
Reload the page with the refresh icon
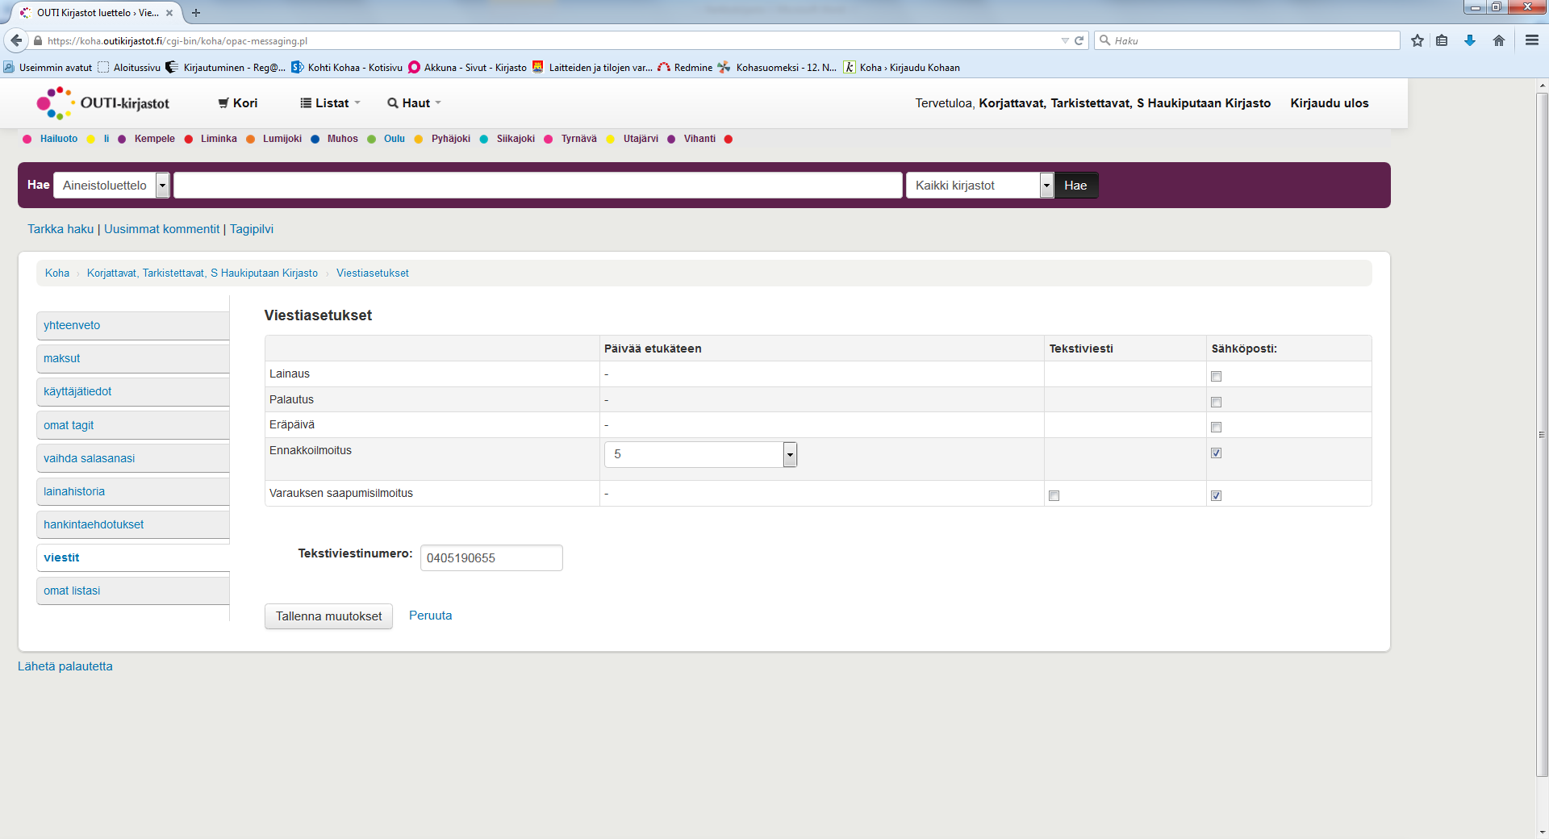pos(1079,40)
